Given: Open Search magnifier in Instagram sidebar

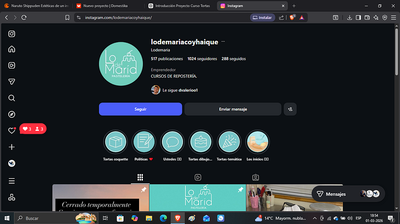Looking at the screenshot, I should click(12, 98).
